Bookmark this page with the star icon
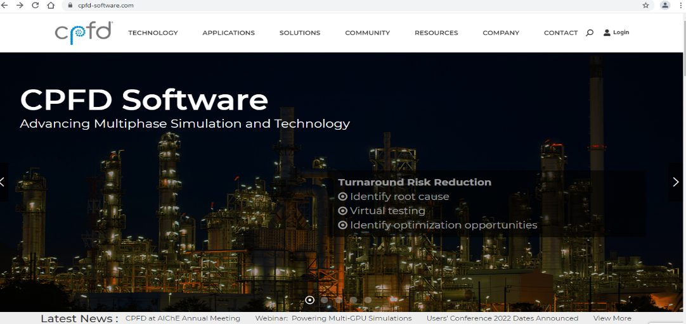The width and height of the screenshot is (686, 324). coord(645,5)
